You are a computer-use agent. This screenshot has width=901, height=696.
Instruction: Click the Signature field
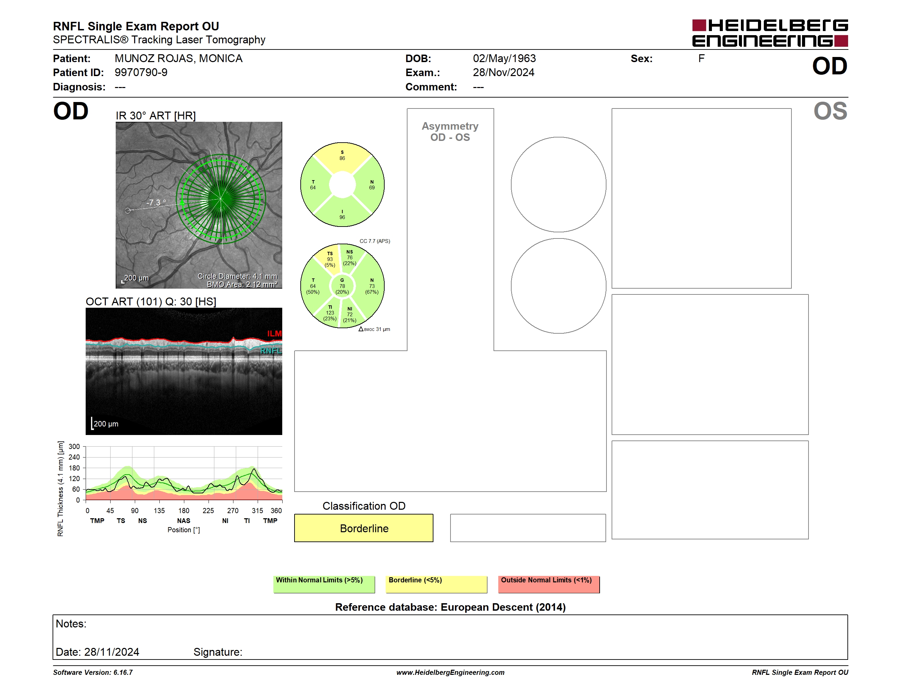218,652
